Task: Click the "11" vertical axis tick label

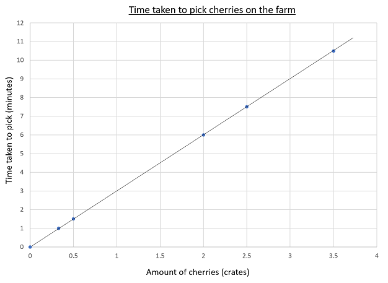Action: 20,41
